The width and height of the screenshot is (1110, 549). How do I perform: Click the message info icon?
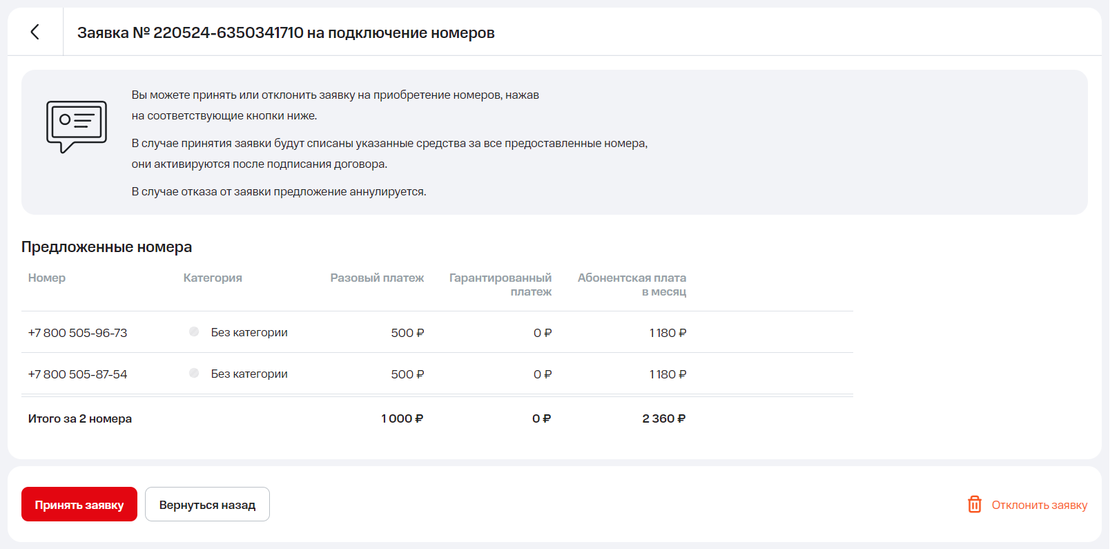pos(77,126)
